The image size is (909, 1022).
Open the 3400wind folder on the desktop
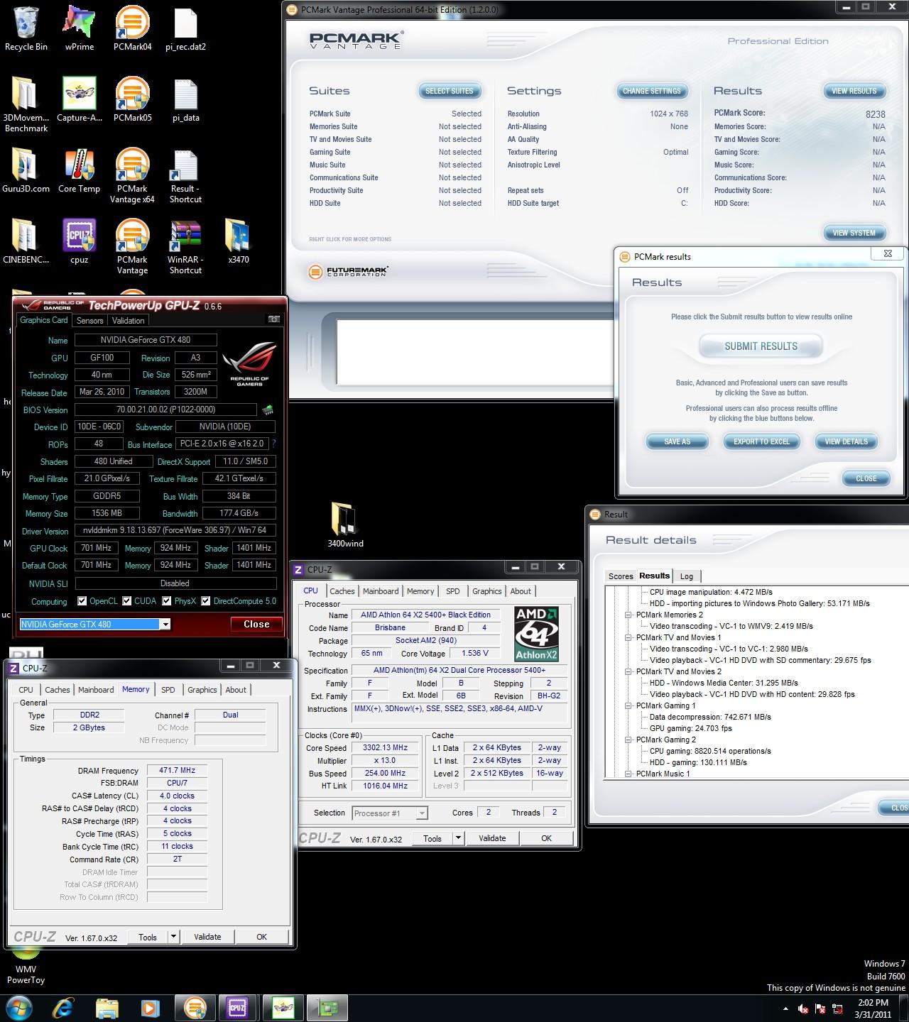[x=345, y=525]
